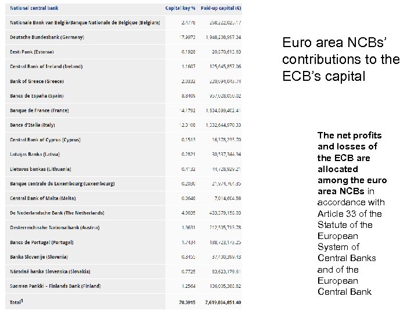418x314 pixels.
Task: Select Latvijas Banka (Latvia) row
Action: [35, 154]
